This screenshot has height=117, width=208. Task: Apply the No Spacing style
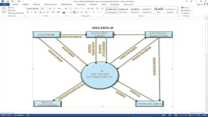[123, 10]
